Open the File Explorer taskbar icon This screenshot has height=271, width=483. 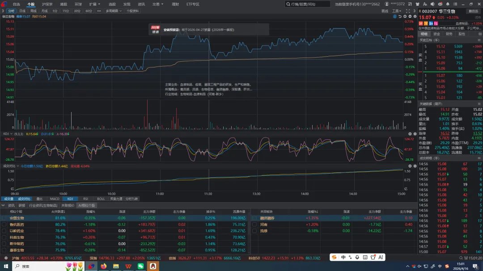116,266
